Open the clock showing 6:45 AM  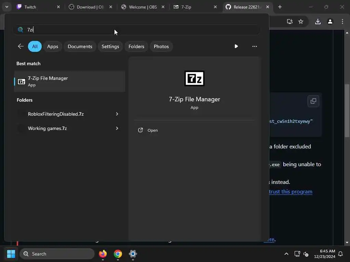coord(325,254)
